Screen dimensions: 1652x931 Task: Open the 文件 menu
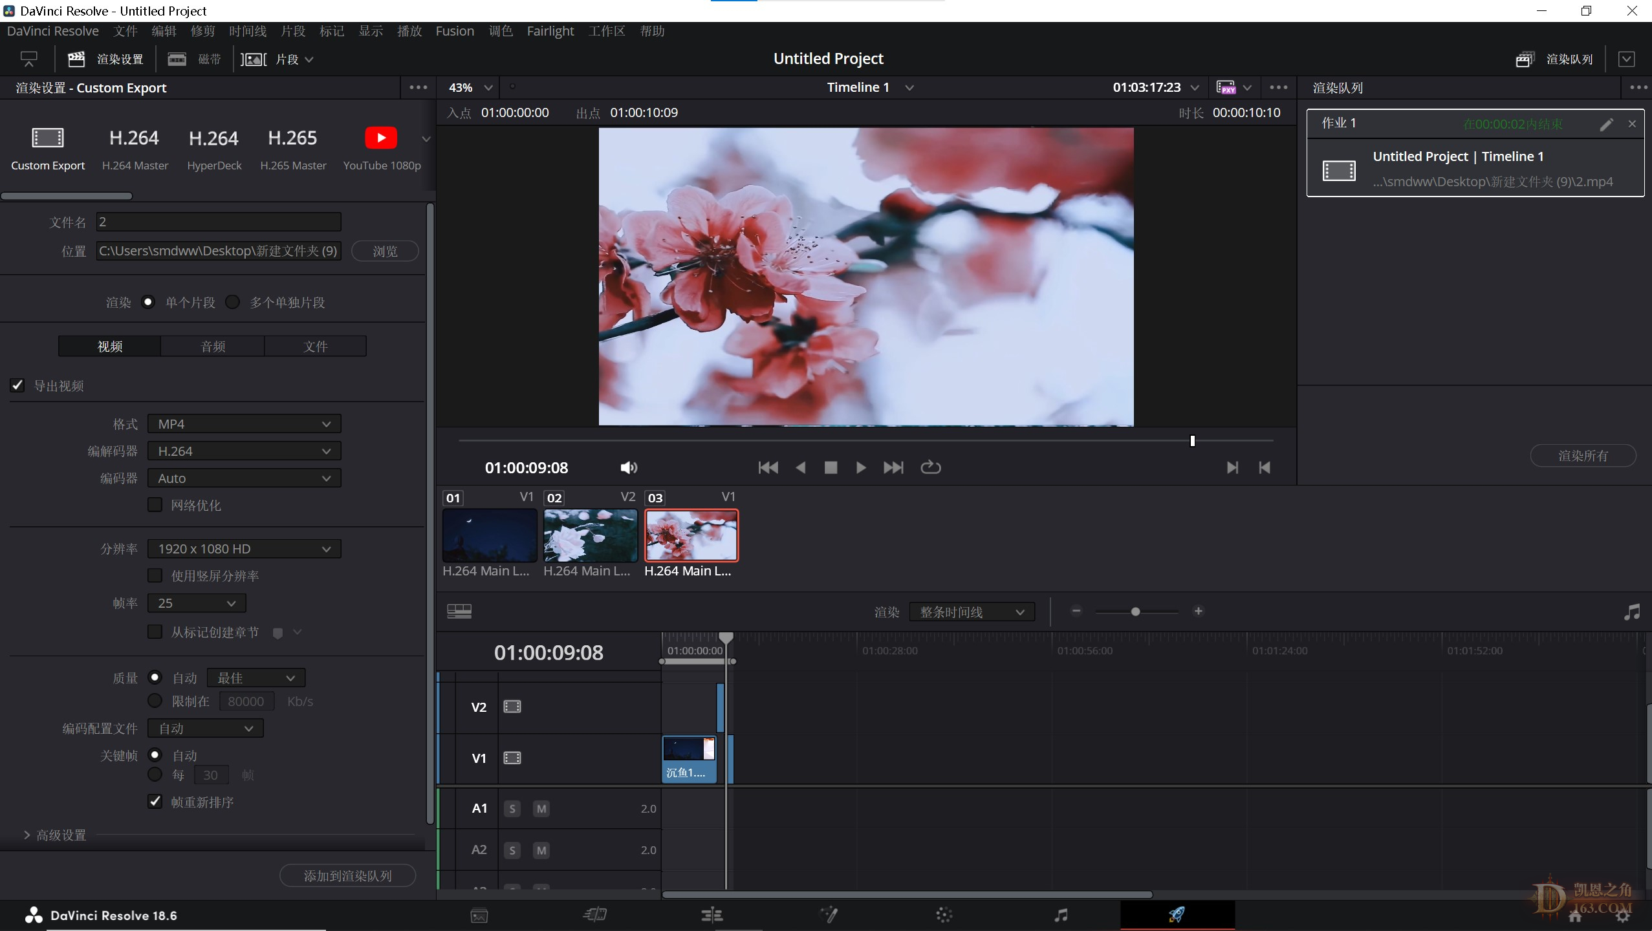[125, 31]
